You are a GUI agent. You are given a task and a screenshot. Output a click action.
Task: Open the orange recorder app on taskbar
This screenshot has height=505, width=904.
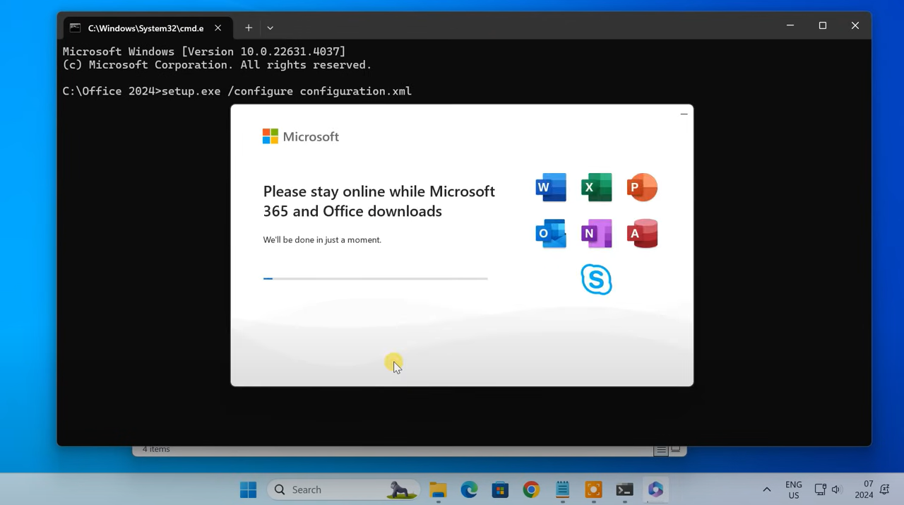click(x=593, y=489)
